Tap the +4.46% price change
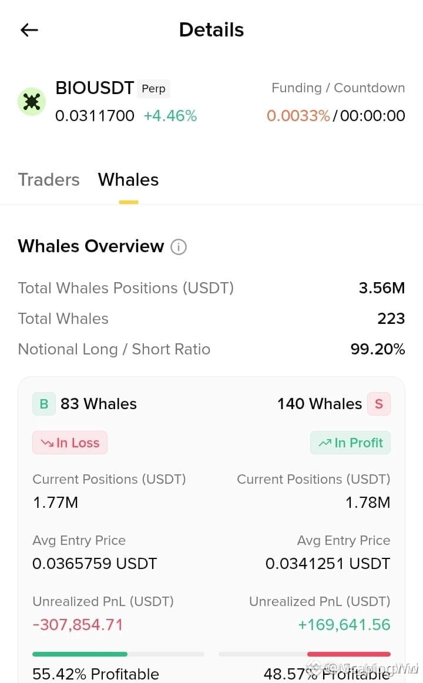The image size is (423, 683). [170, 115]
